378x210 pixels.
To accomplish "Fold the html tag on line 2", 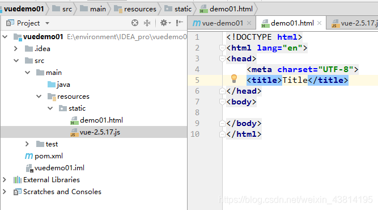I will tap(222, 48).
